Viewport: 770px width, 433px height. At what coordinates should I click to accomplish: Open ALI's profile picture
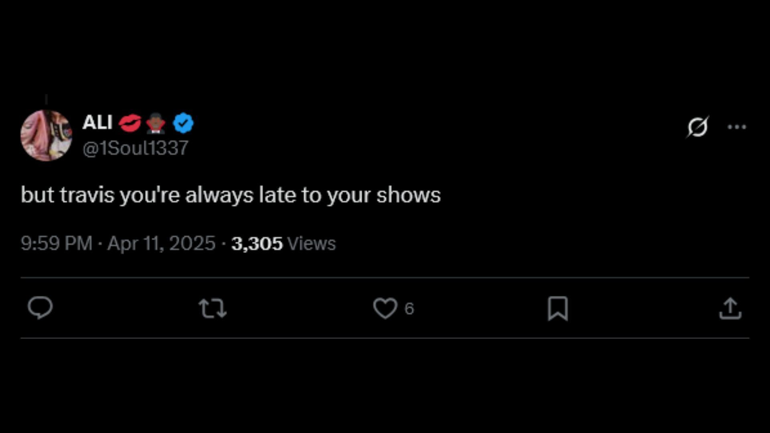46,136
